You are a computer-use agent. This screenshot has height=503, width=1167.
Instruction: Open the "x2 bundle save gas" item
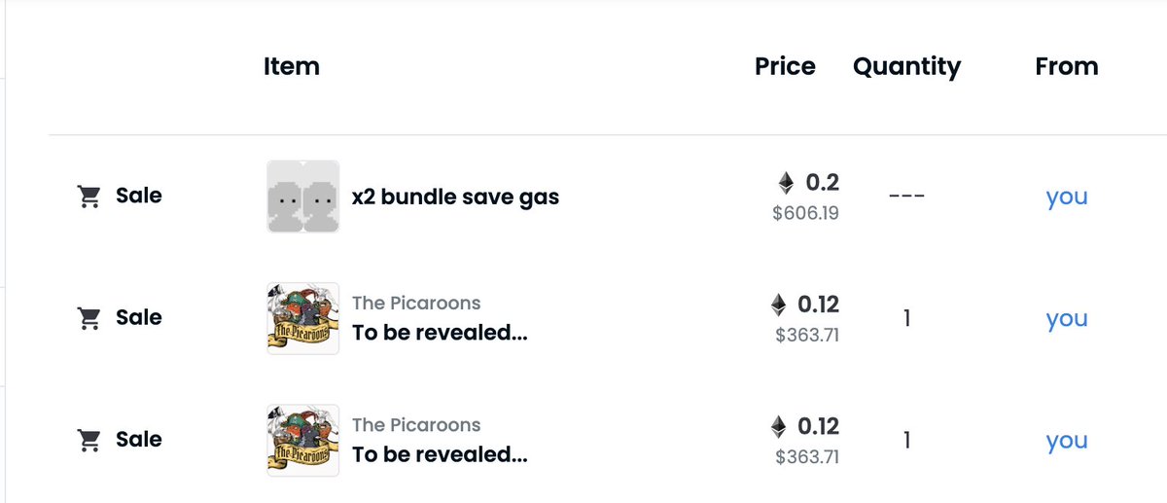pos(455,198)
